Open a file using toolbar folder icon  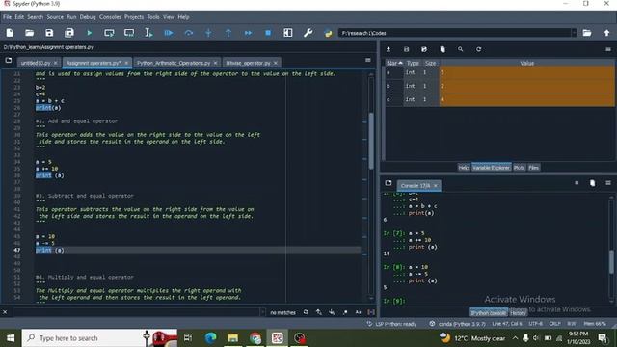30,33
